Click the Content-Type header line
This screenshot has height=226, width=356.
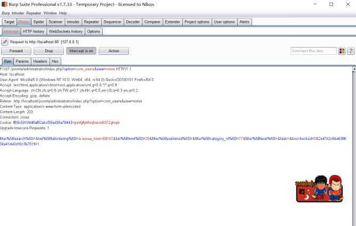(40, 106)
